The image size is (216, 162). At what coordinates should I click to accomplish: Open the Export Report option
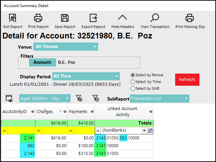tap(93, 18)
